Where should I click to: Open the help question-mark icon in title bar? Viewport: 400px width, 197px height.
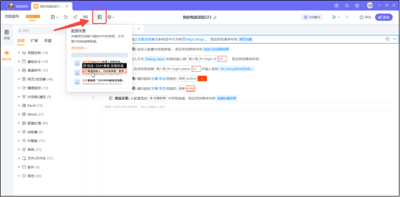336,5
